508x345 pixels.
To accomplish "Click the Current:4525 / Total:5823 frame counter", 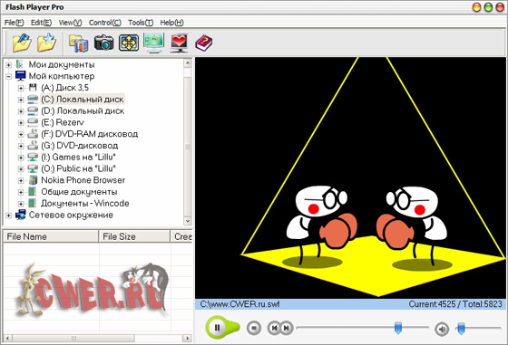I will pos(455,304).
